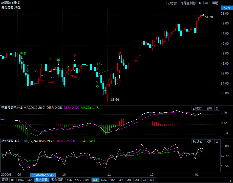Open 改参数 for the main chart
233x183 pixels.
173,3
